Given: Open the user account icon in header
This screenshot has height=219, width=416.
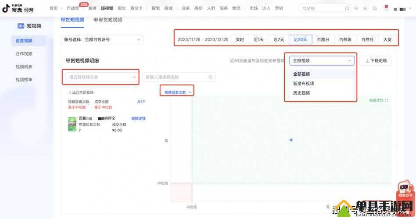Looking at the screenshot, I should pyautogui.click(x=365, y=8).
